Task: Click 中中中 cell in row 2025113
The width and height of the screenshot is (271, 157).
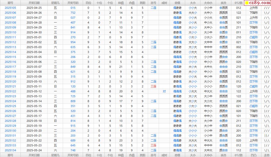Action: click(208, 47)
